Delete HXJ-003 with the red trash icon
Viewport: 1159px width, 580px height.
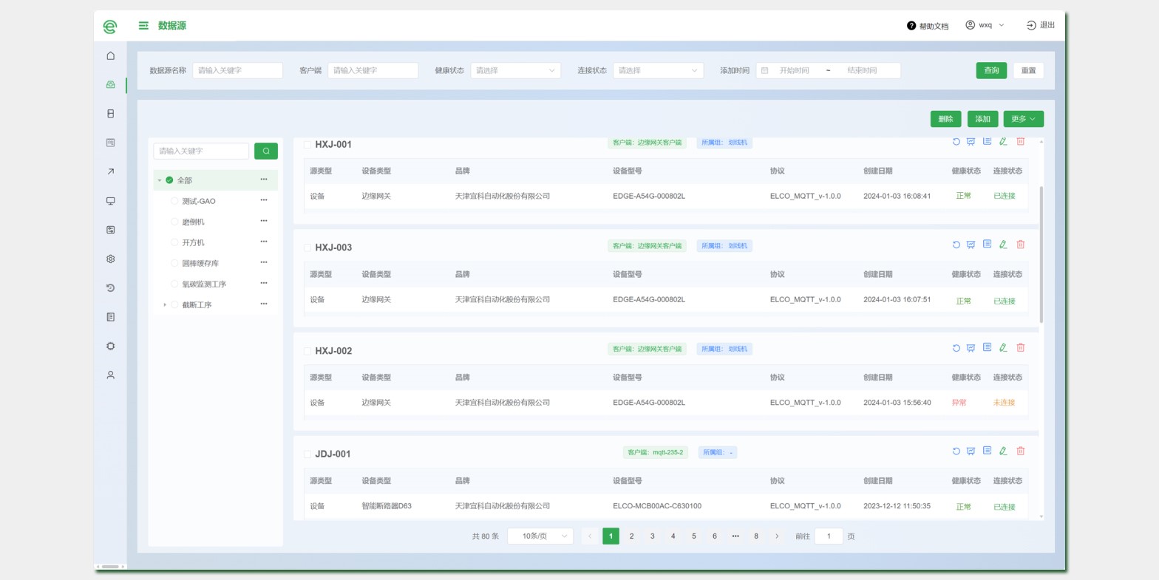coord(1021,245)
